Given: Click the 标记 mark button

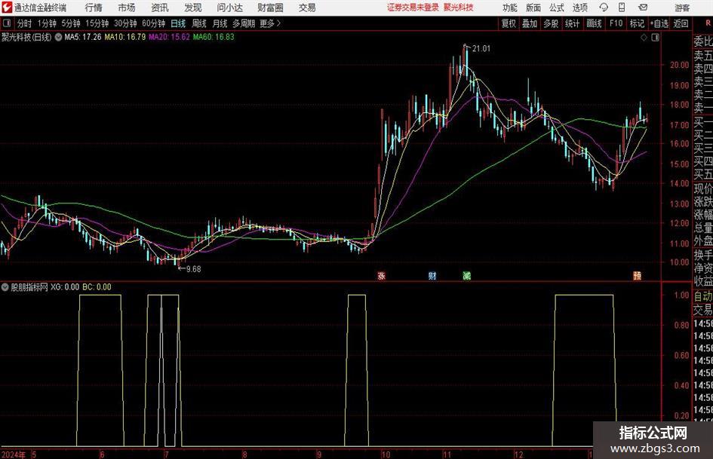Looking at the screenshot, I should [x=637, y=23].
